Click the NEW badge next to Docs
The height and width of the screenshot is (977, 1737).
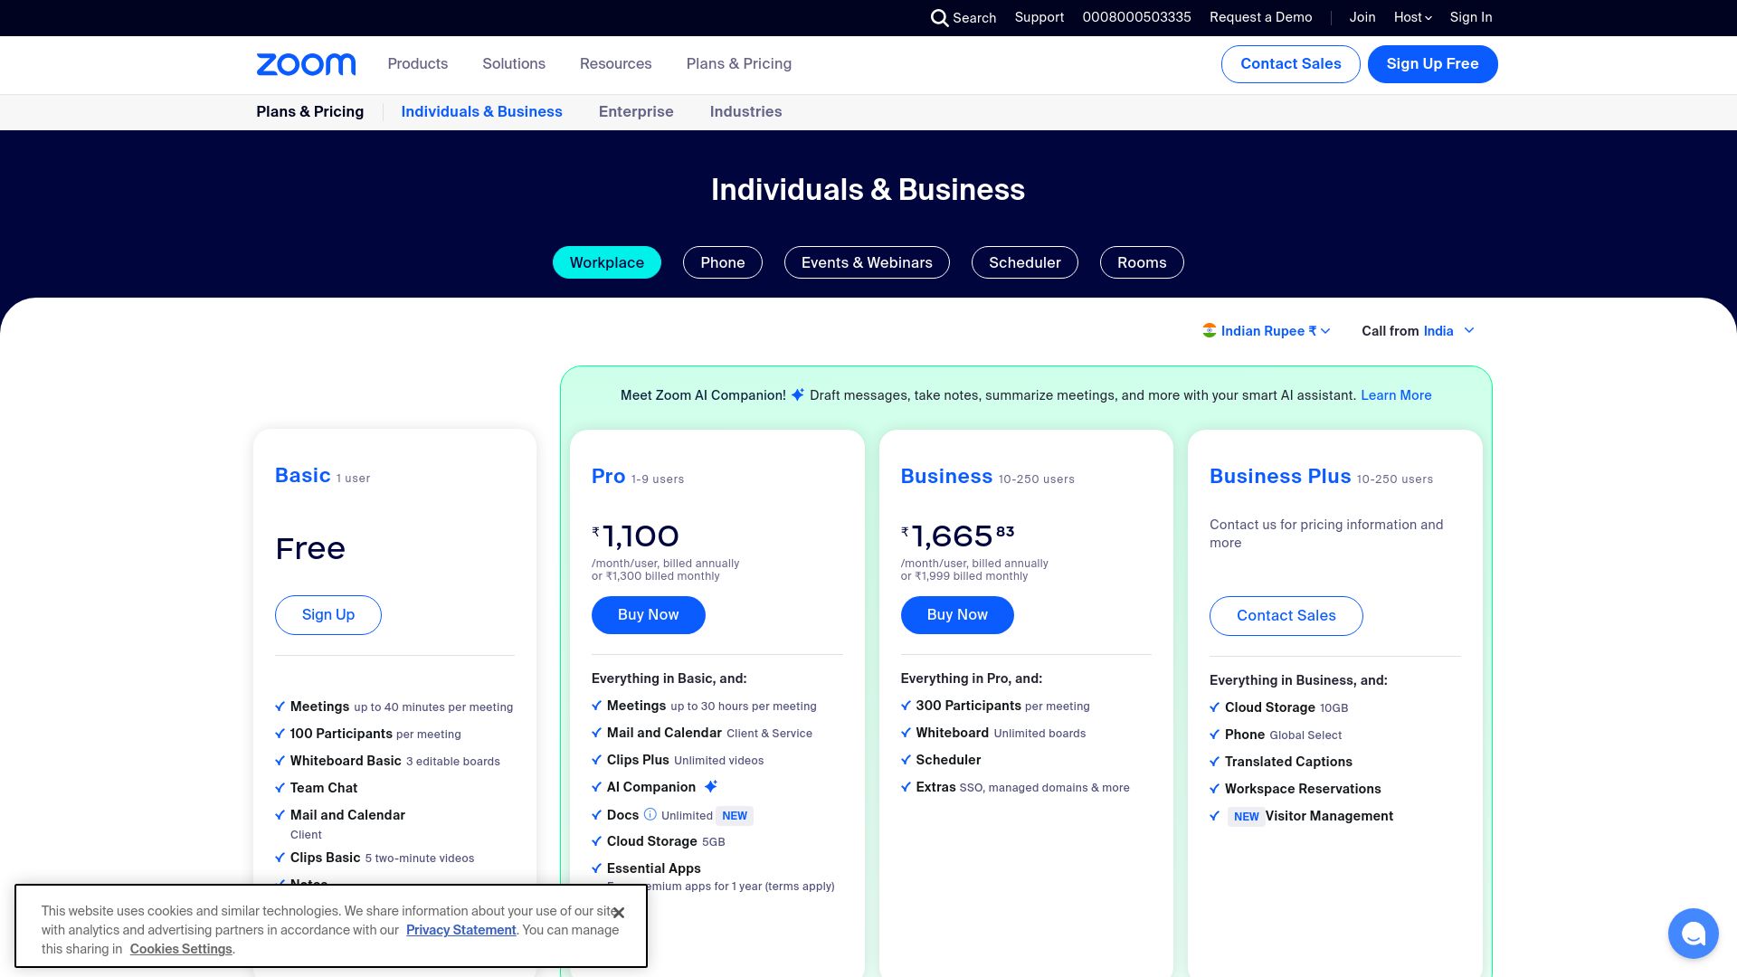735,816
